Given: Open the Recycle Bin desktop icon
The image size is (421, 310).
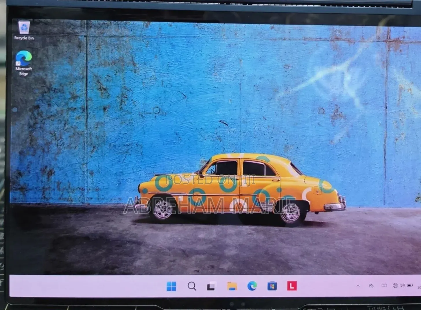Looking at the screenshot, I should click(24, 30).
